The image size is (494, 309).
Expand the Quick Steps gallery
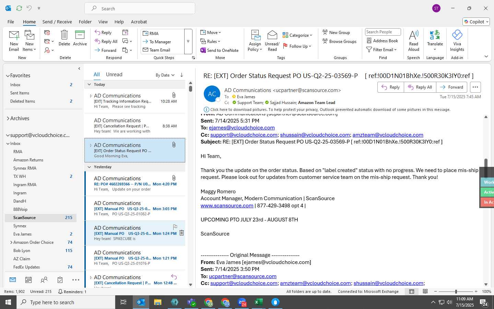[x=188, y=42]
